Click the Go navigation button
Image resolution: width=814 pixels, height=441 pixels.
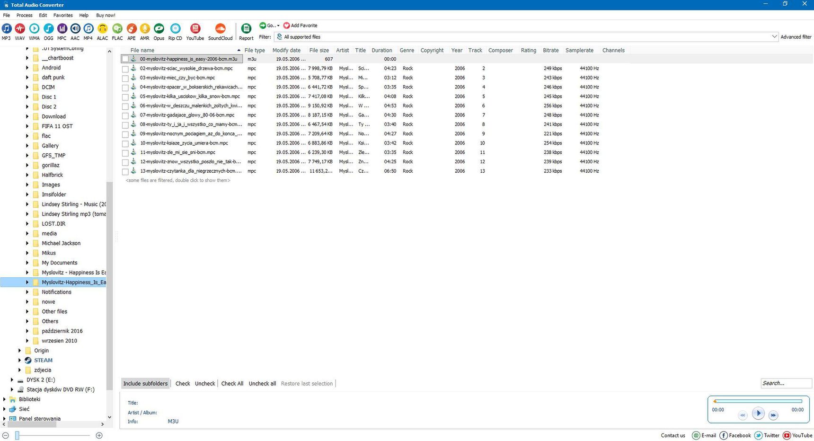click(x=269, y=26)
